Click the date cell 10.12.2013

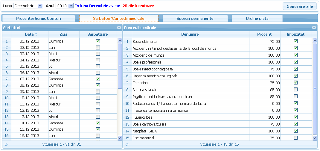(30, 98)
